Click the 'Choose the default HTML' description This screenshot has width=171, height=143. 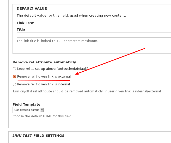click(42, 116)
